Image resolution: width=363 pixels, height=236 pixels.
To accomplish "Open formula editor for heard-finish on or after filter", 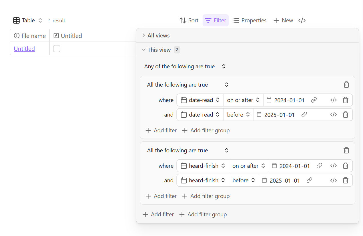I will point(333,166).
